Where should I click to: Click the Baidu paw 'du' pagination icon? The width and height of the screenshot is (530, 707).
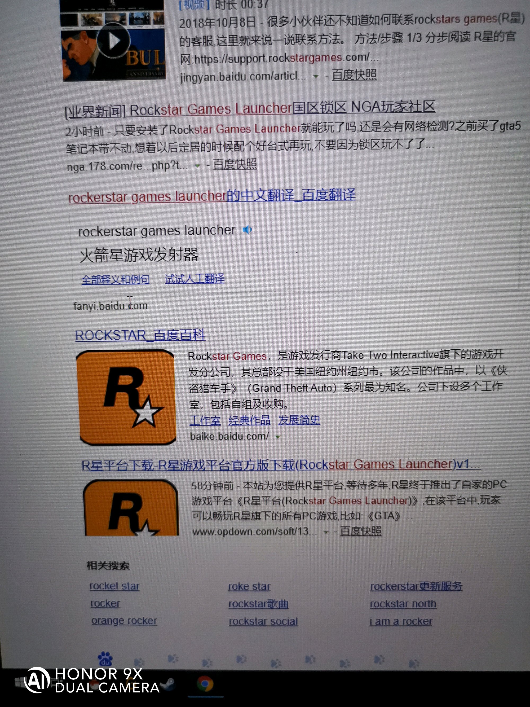point(105,659)
